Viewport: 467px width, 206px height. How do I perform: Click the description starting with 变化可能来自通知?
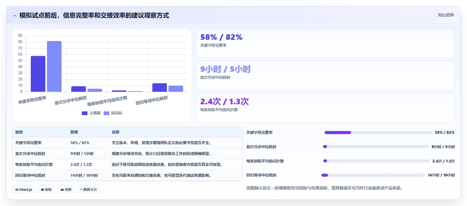click(161, 176)
